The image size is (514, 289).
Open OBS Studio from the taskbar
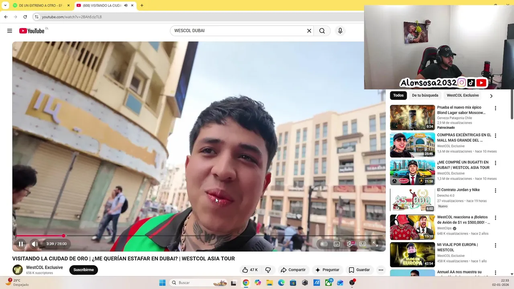coord(352,283)
